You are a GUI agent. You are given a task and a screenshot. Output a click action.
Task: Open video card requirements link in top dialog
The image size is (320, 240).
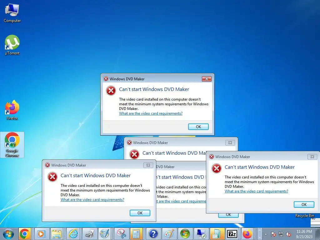[x=151, y=113]
